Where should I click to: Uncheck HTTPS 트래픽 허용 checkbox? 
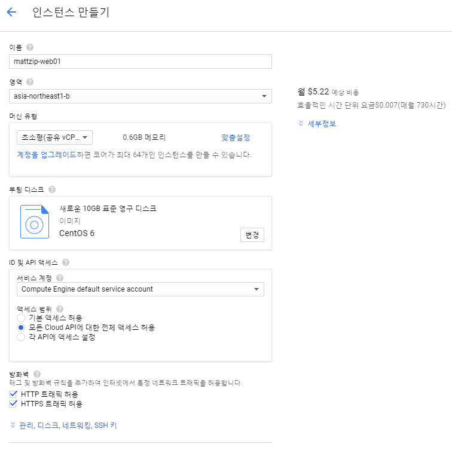[x=13, y=403]
